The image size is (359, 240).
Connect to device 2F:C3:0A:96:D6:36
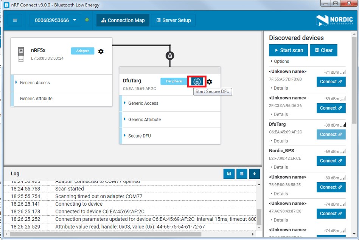click(331, 108)
